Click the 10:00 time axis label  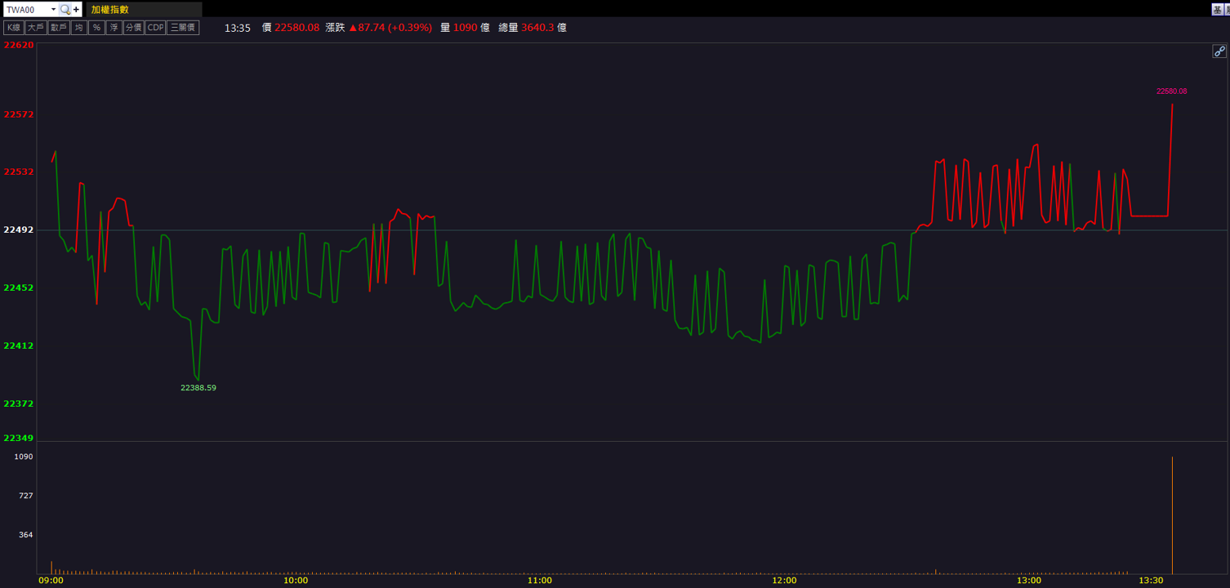[296, 581]
